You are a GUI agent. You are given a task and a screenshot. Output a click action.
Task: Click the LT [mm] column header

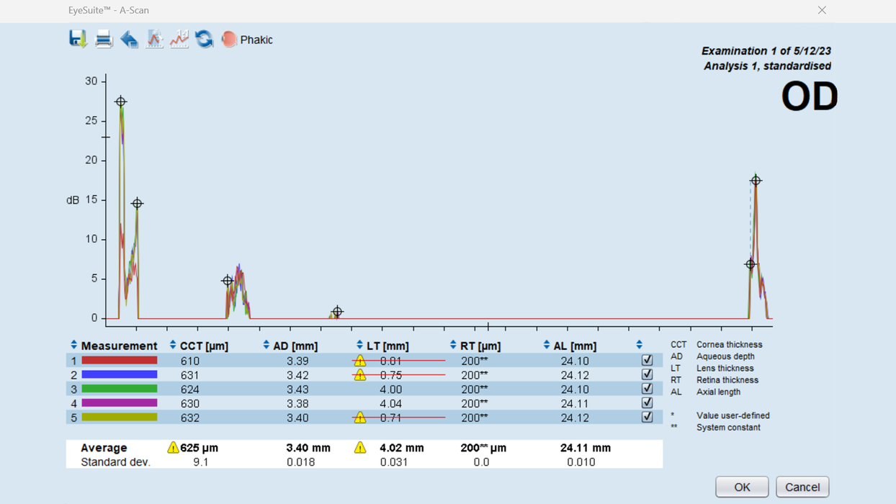387,346
